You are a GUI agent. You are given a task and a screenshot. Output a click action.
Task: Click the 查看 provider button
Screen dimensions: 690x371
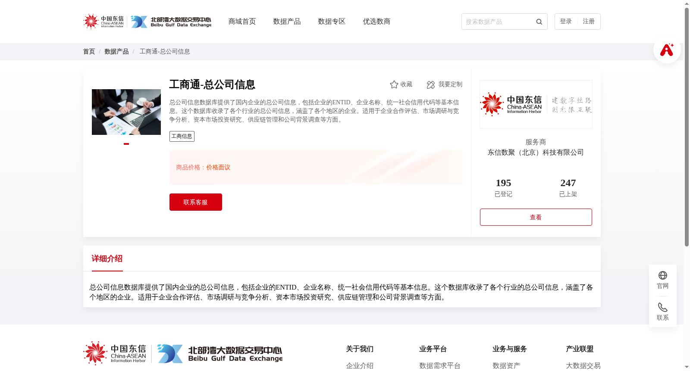tap(536, 217)
